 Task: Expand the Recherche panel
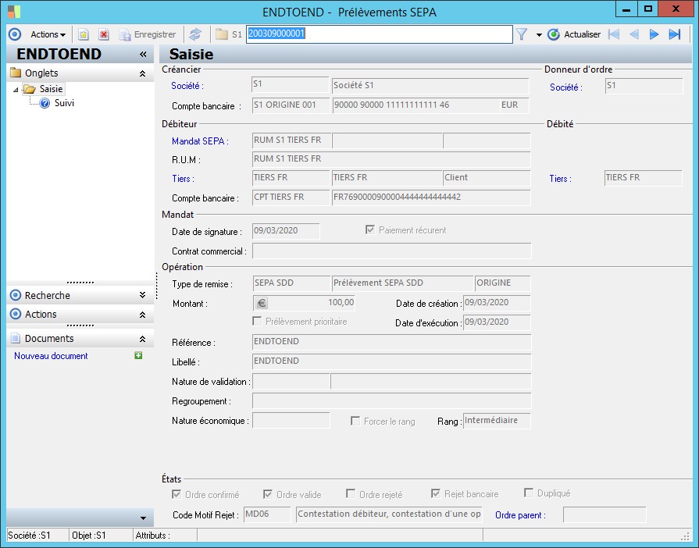coord(142,295)
